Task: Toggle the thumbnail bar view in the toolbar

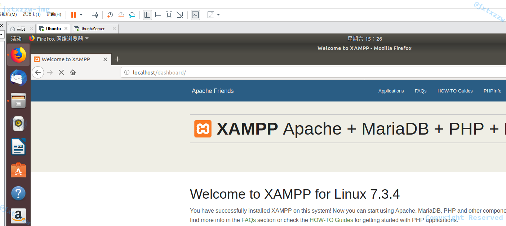Action: 158,15
